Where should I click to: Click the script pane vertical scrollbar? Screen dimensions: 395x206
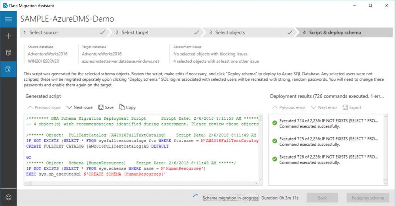click(261, 148)
